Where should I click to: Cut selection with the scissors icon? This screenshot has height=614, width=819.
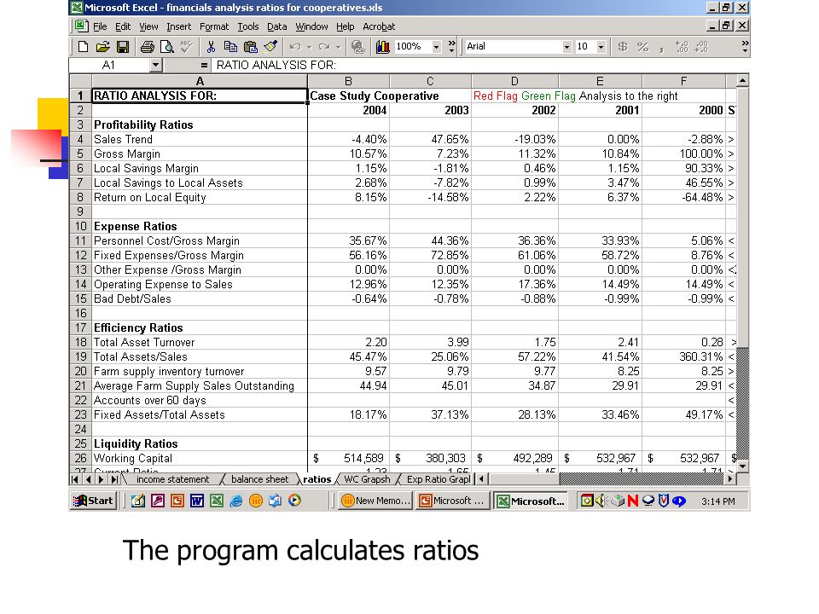pos(211,47)
